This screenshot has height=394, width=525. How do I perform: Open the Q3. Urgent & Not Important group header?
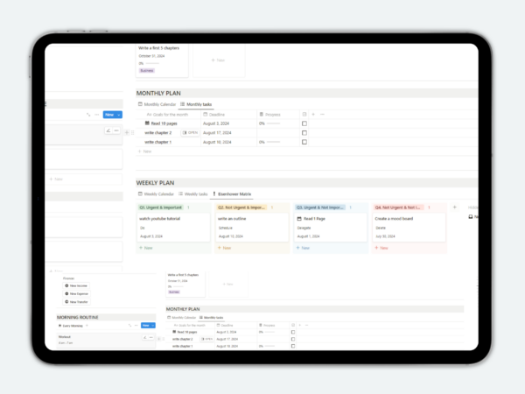[x=320, y=208]
